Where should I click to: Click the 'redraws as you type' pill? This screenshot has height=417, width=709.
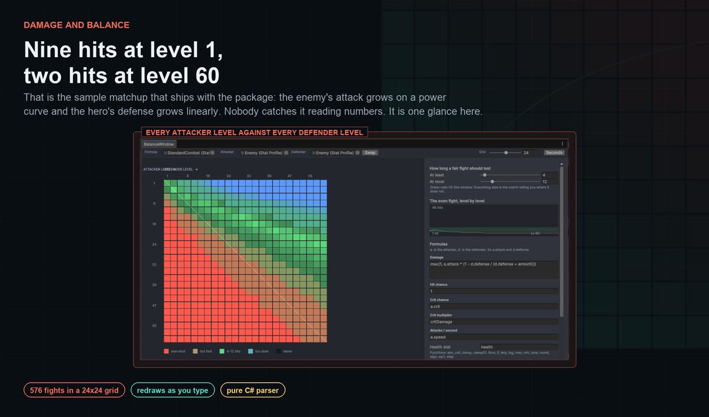[x=173, y=390]
